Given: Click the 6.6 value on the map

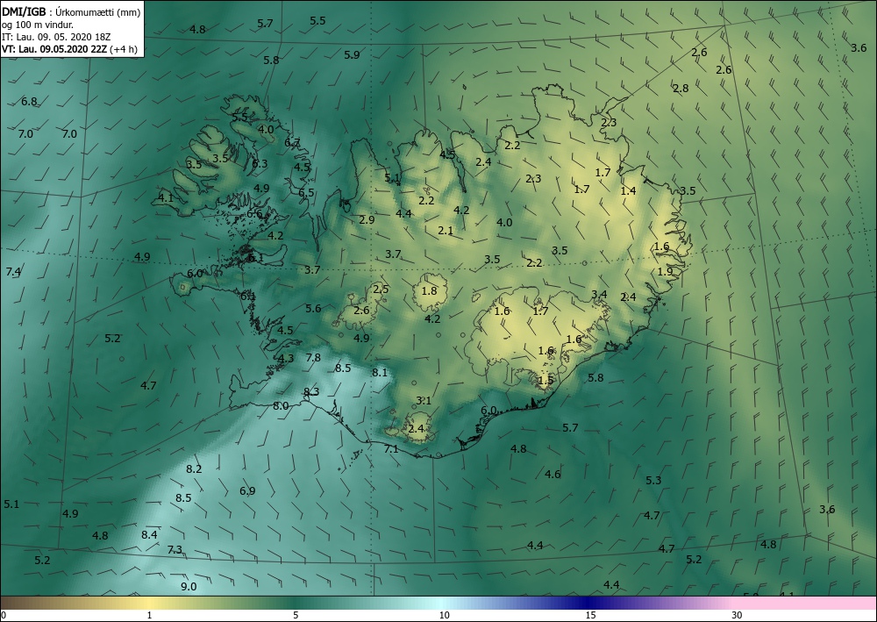Looking at the screenshot, I should point(254,214).
